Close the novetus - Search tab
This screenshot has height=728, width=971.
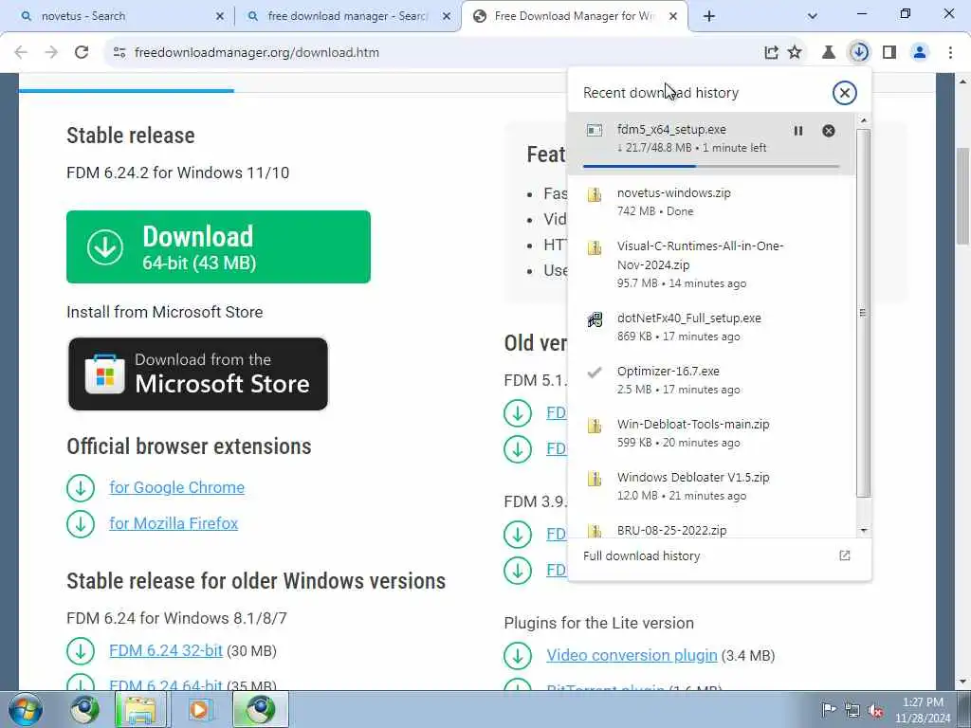(x=220, y=16)
